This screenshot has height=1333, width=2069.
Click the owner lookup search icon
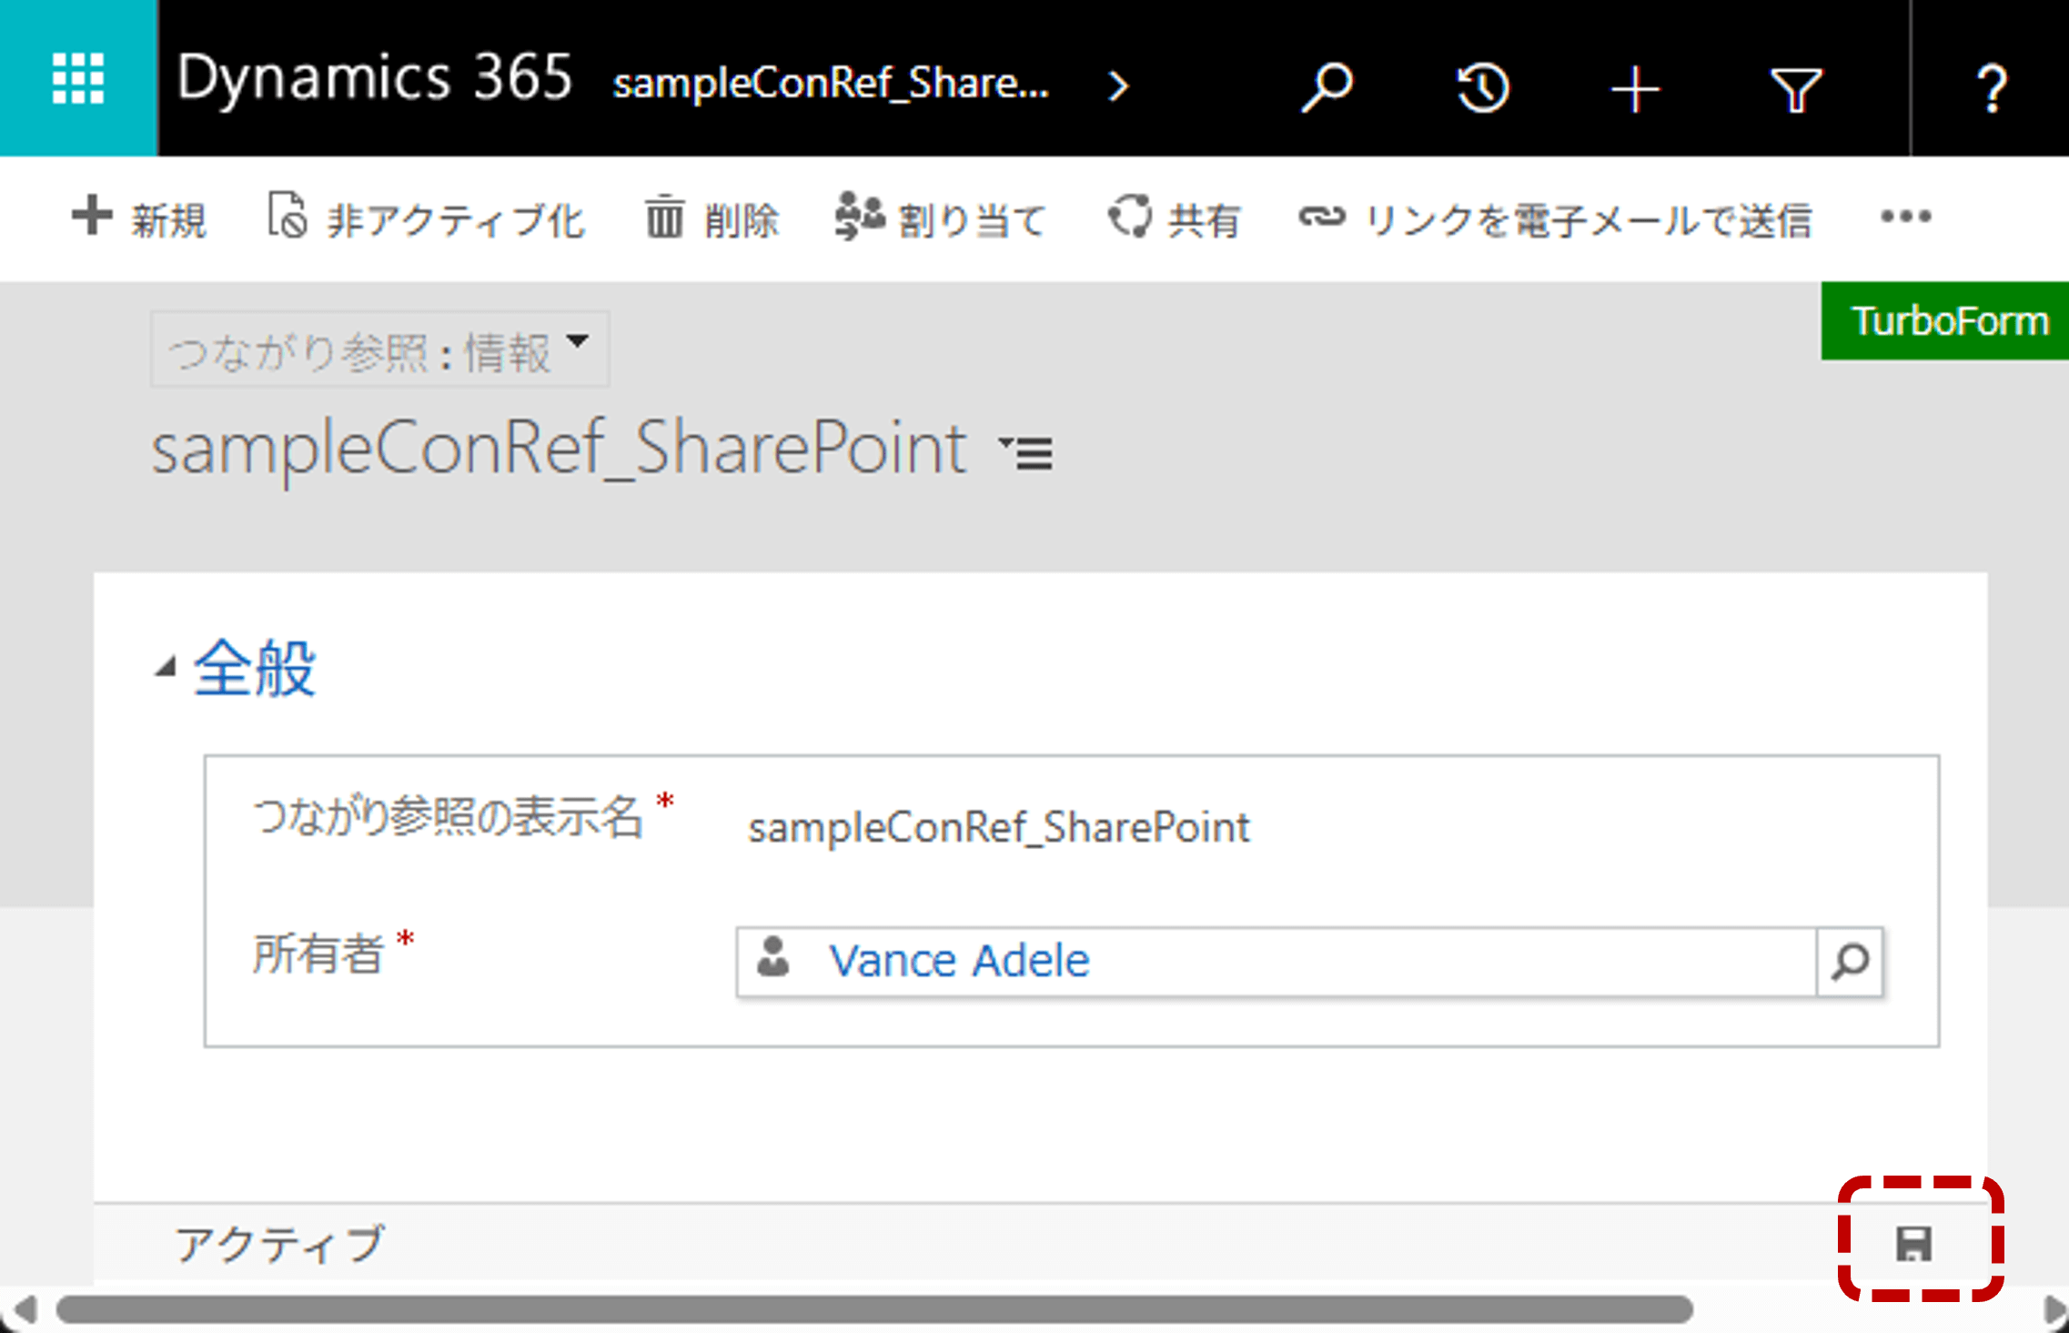(1850, 962)
